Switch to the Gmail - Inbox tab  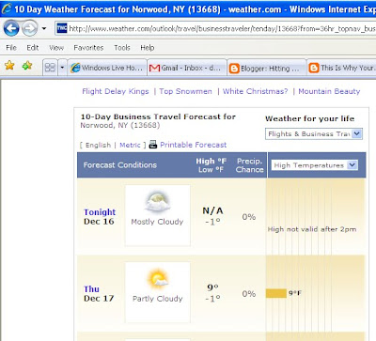coord(187,68)
